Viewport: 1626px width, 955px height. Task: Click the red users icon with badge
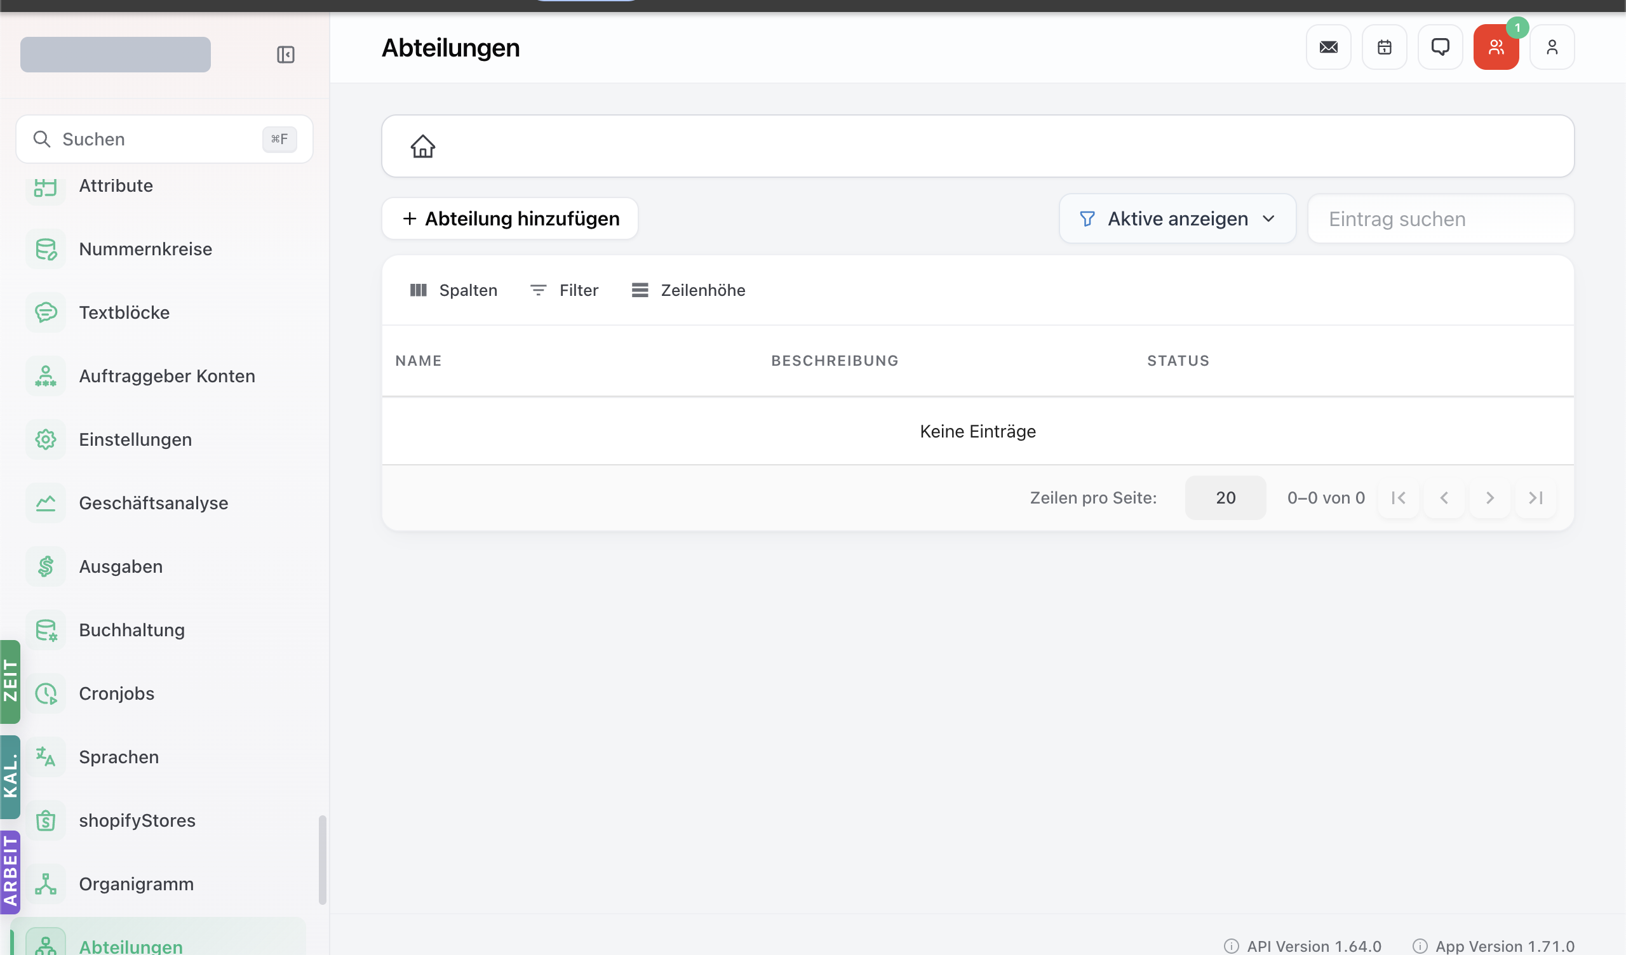click(1496, 47)
